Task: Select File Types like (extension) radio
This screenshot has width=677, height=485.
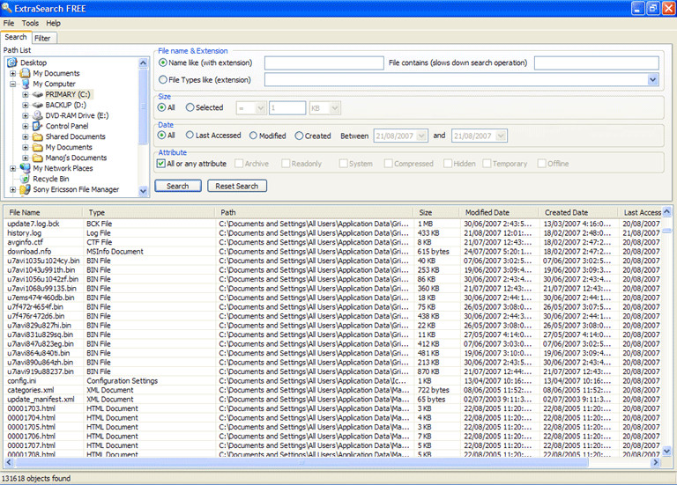Action: click(163, 80)
